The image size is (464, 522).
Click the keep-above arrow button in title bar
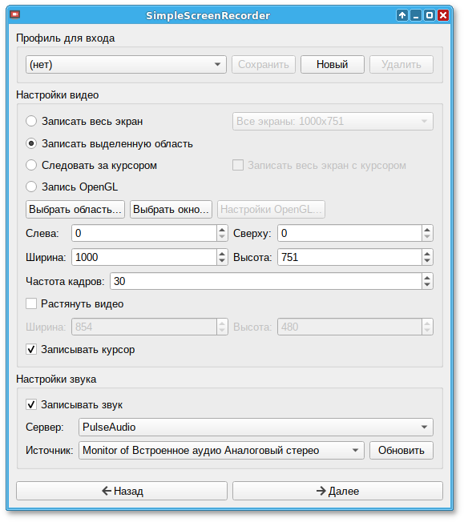[x=402, y=15]
